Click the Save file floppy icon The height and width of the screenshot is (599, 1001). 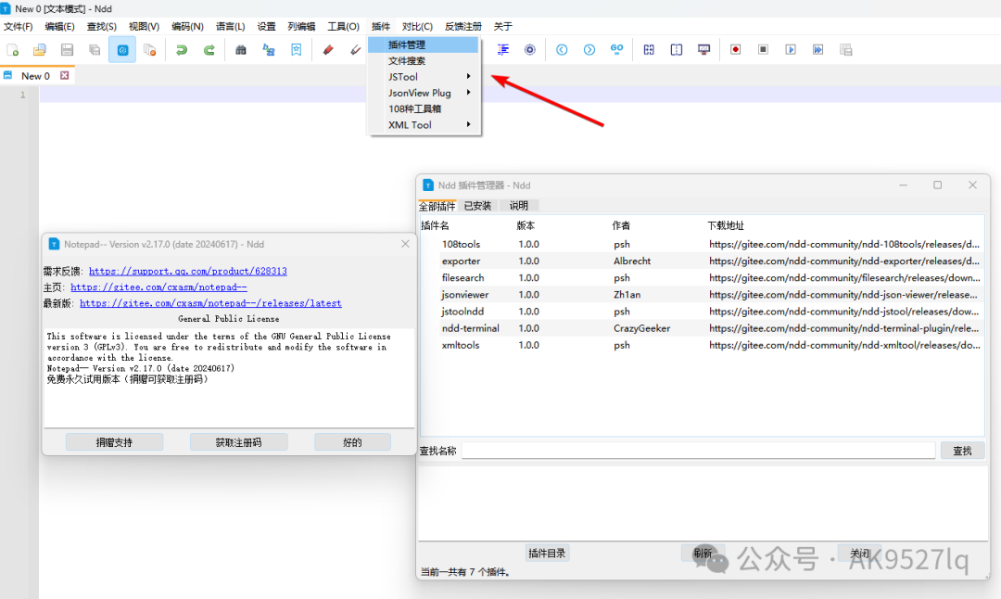pyautogui.click(x=67, y=50)
